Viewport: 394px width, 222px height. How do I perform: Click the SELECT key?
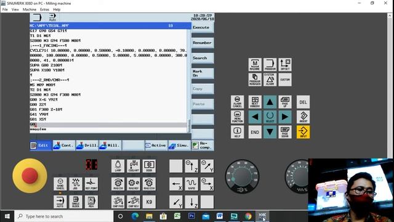click(x=270, y=117)
